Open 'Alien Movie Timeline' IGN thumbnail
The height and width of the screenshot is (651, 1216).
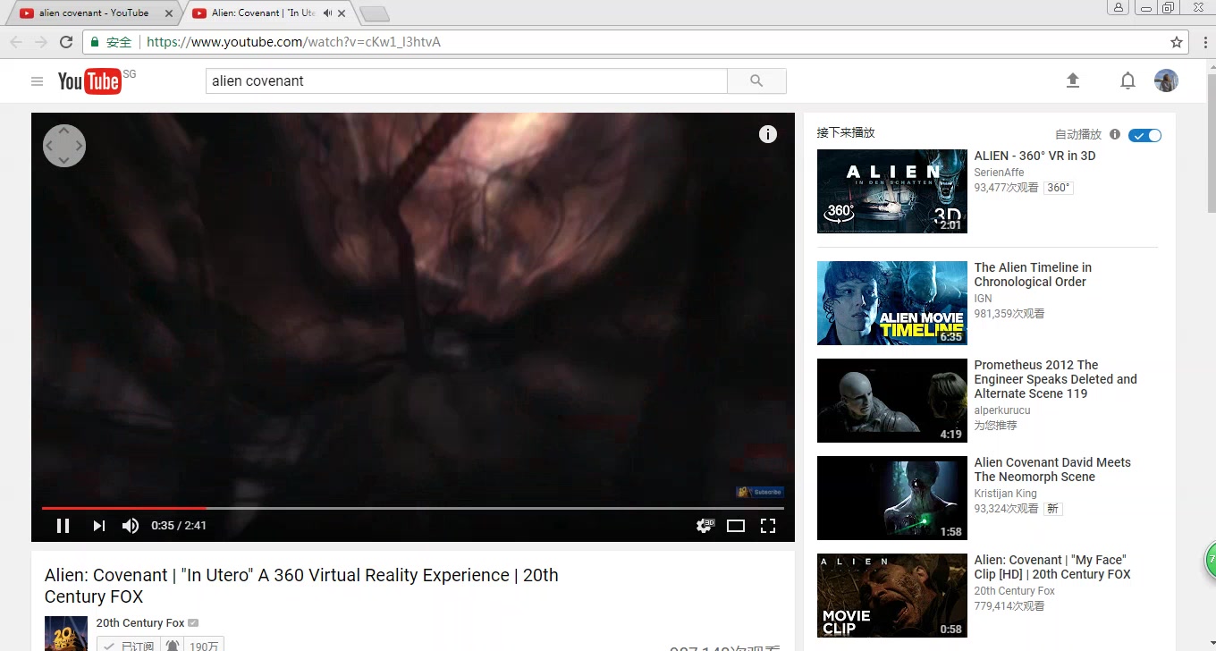click(x=892, y=303)
